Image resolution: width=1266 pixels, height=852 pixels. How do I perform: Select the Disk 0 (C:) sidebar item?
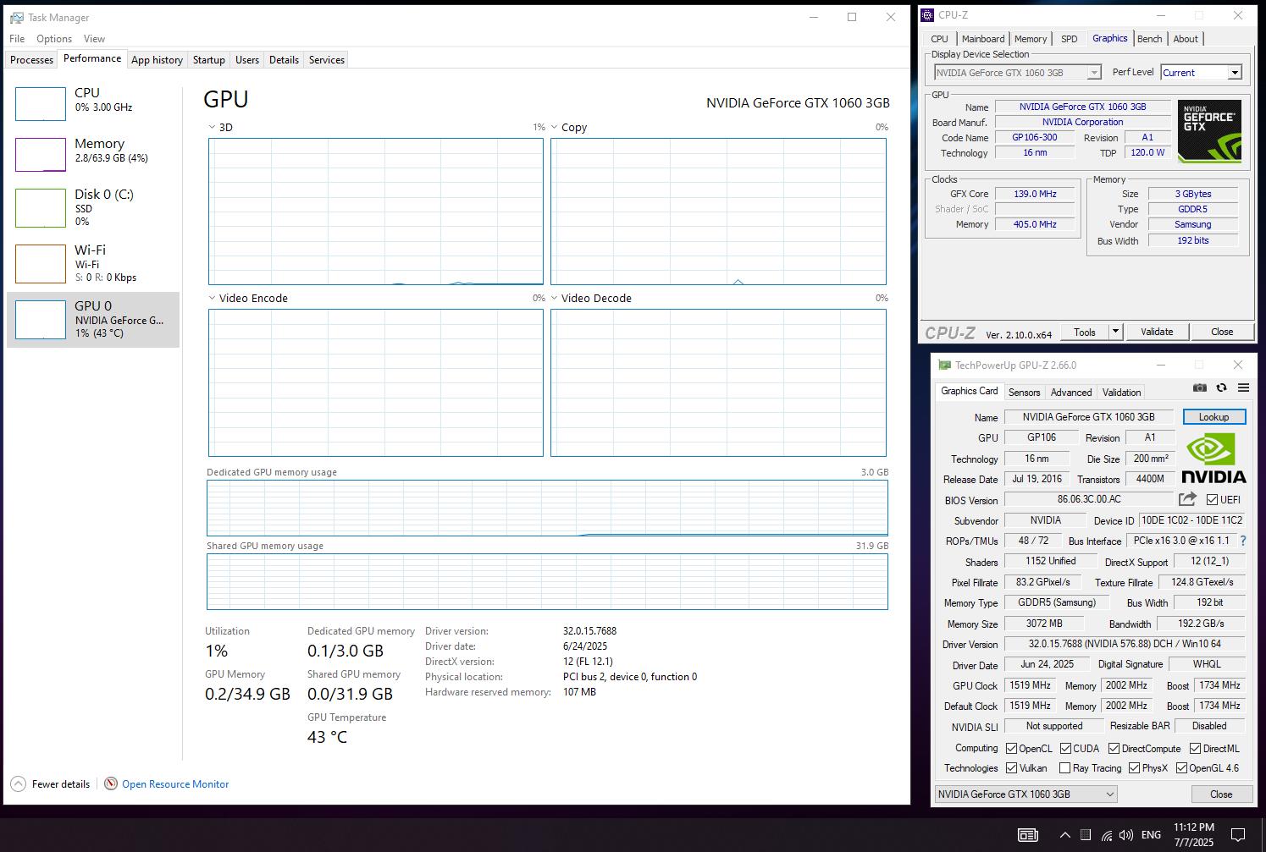(x=93, y=207)
